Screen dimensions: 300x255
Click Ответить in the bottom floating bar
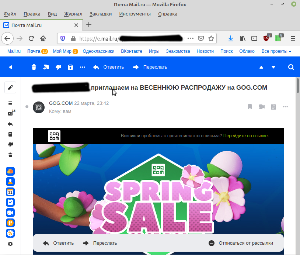(x=58, y=243)
